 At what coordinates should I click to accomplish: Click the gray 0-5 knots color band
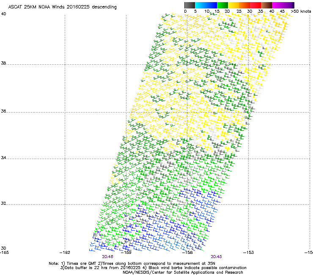(x=189, y=5)
